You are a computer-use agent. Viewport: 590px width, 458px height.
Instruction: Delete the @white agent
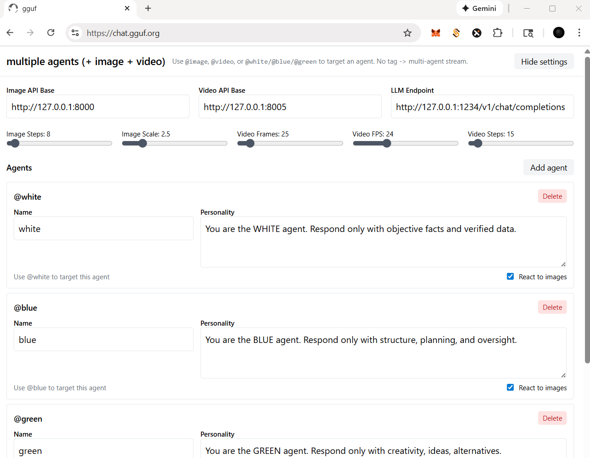[x=552, y=196]
